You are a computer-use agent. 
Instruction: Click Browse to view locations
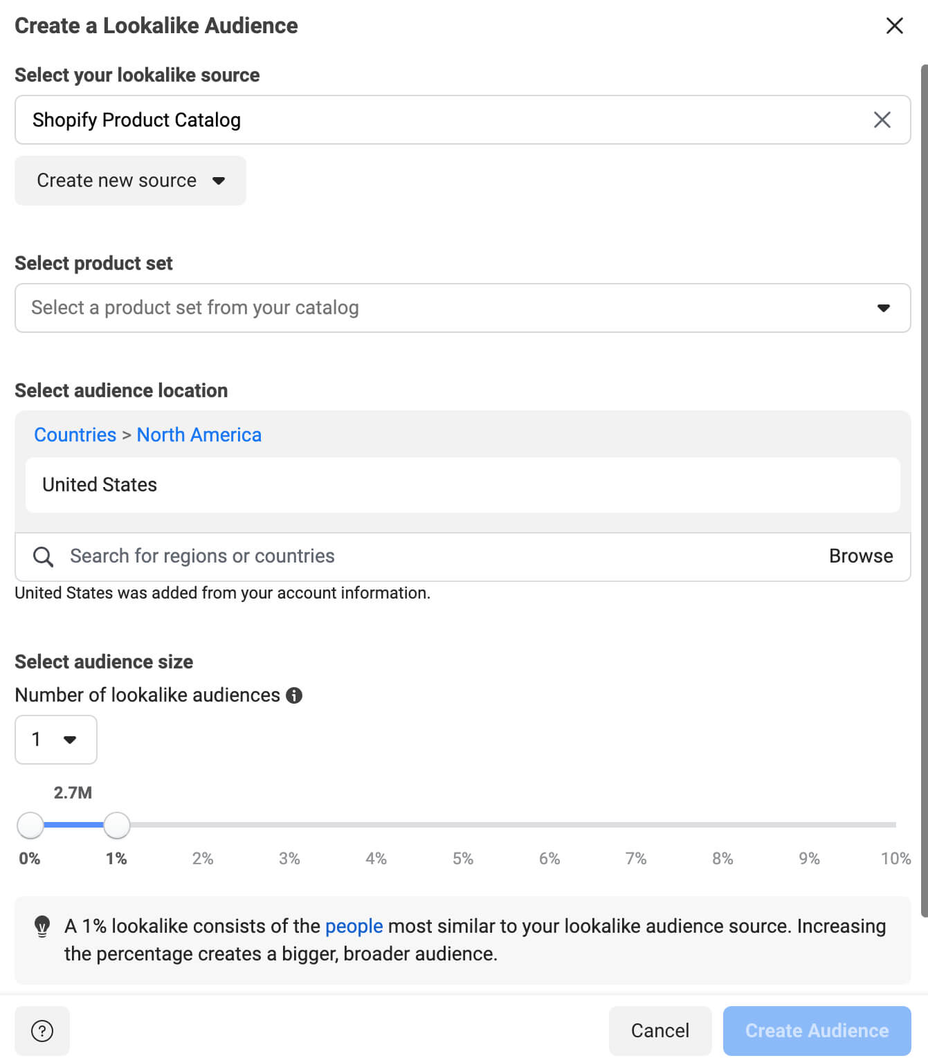[861, 556]
